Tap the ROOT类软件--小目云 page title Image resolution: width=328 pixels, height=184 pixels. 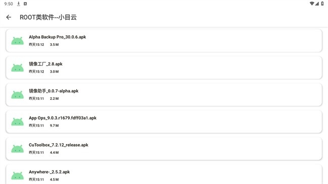[48, 17]
